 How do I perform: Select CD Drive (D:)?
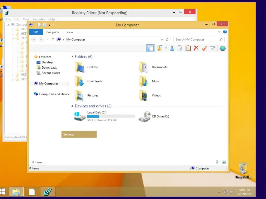(154, 116)
